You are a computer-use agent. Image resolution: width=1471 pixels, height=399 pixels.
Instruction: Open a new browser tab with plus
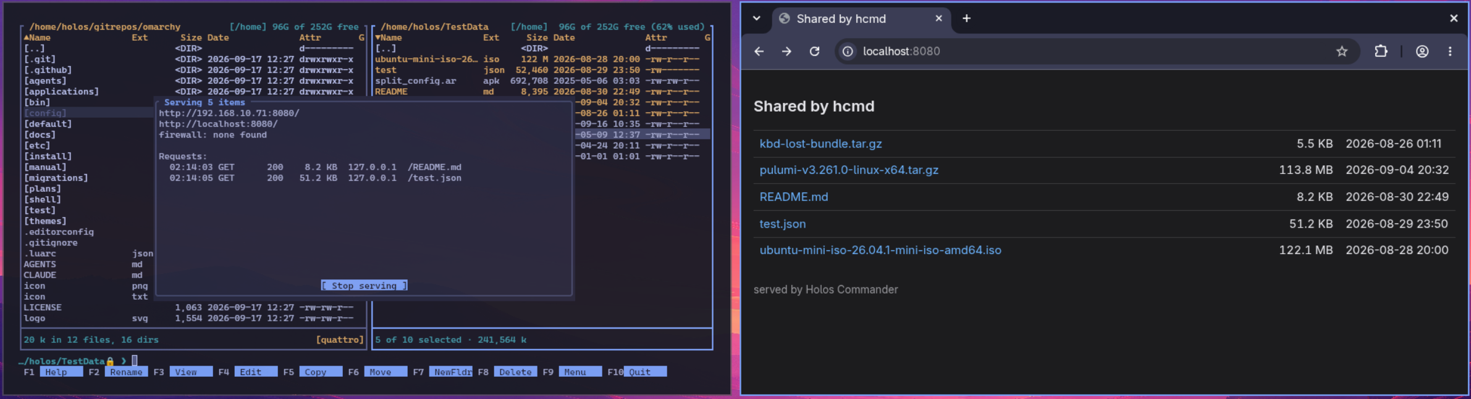966,19
